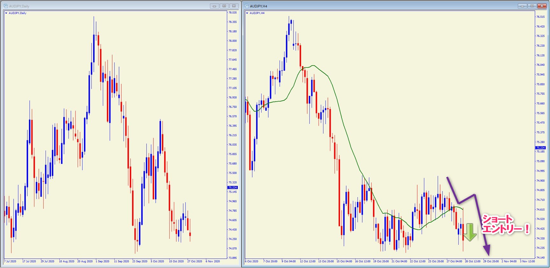Click the 75.470 price level label
This screenshot has height=268, width=550.
click(540, 123)
